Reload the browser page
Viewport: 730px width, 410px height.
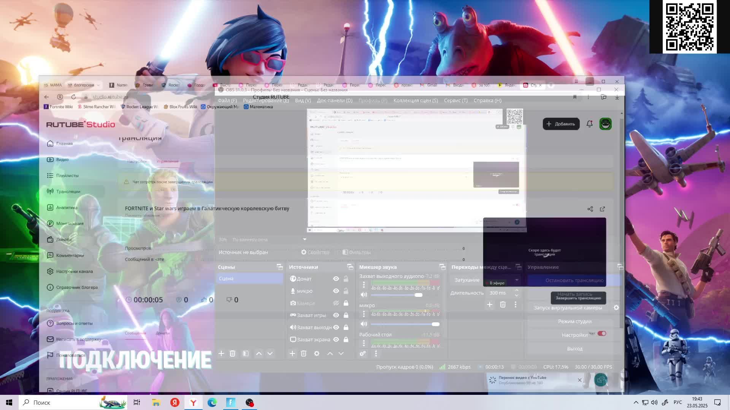[x=73, y=97]
